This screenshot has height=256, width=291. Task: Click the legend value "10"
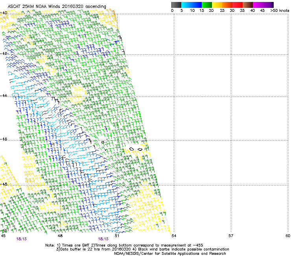tap(192, 10)
